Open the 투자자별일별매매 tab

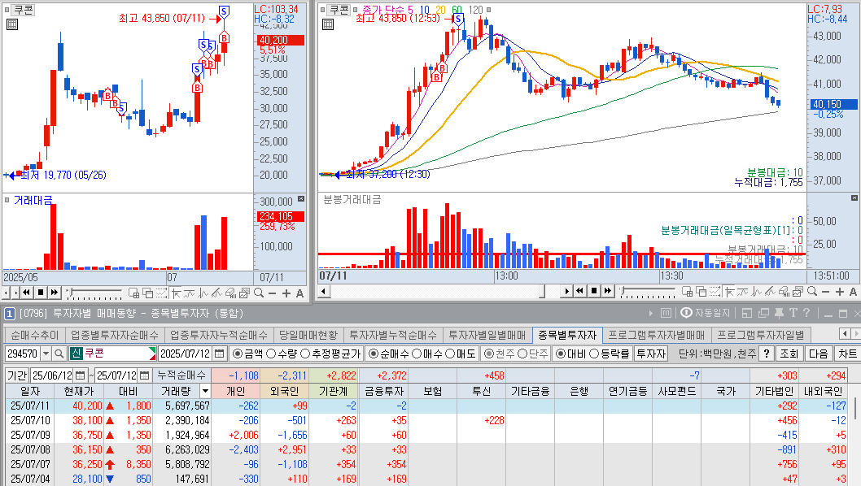pos(487,335)
